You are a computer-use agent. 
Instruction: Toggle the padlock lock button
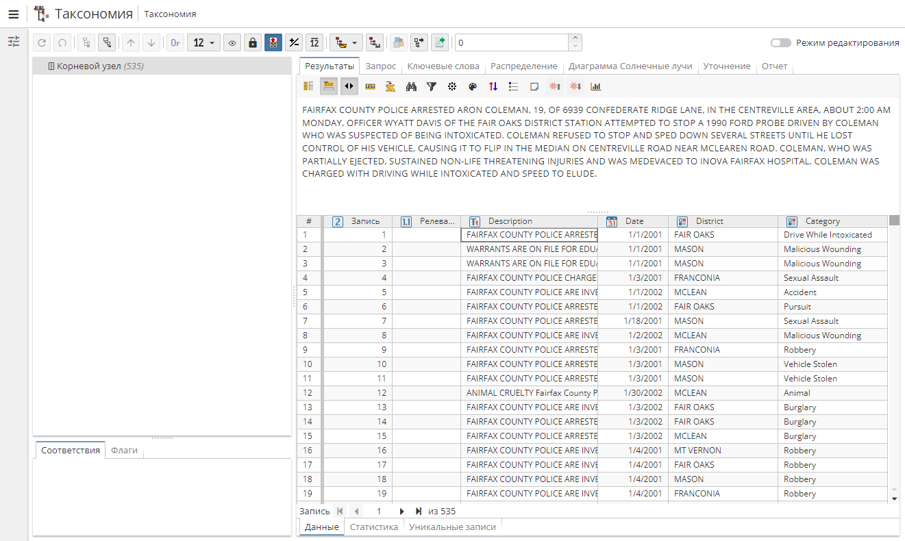tap(253, 42)
